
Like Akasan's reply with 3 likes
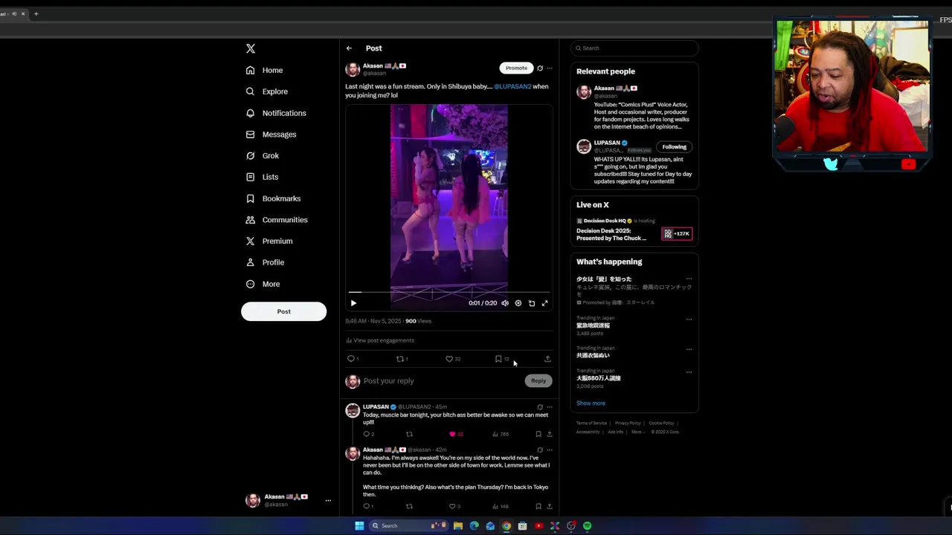[454, 507]
